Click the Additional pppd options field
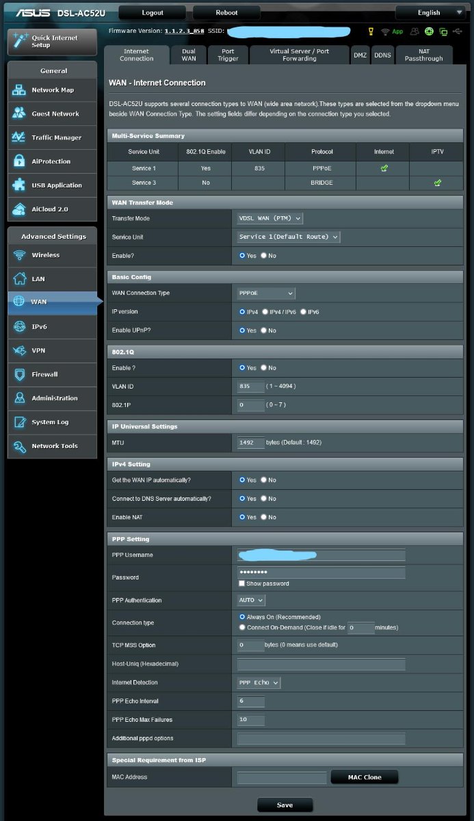 click(321, 738)
